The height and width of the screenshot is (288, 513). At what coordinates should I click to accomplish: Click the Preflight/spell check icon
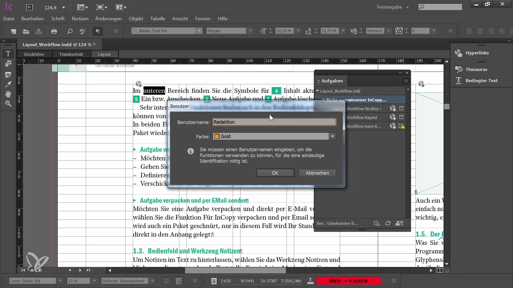(83, 31)
